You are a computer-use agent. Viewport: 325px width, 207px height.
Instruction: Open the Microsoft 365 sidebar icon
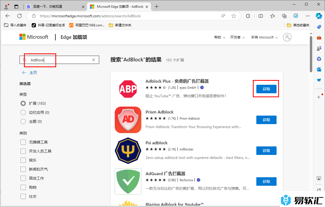point(319,59)
